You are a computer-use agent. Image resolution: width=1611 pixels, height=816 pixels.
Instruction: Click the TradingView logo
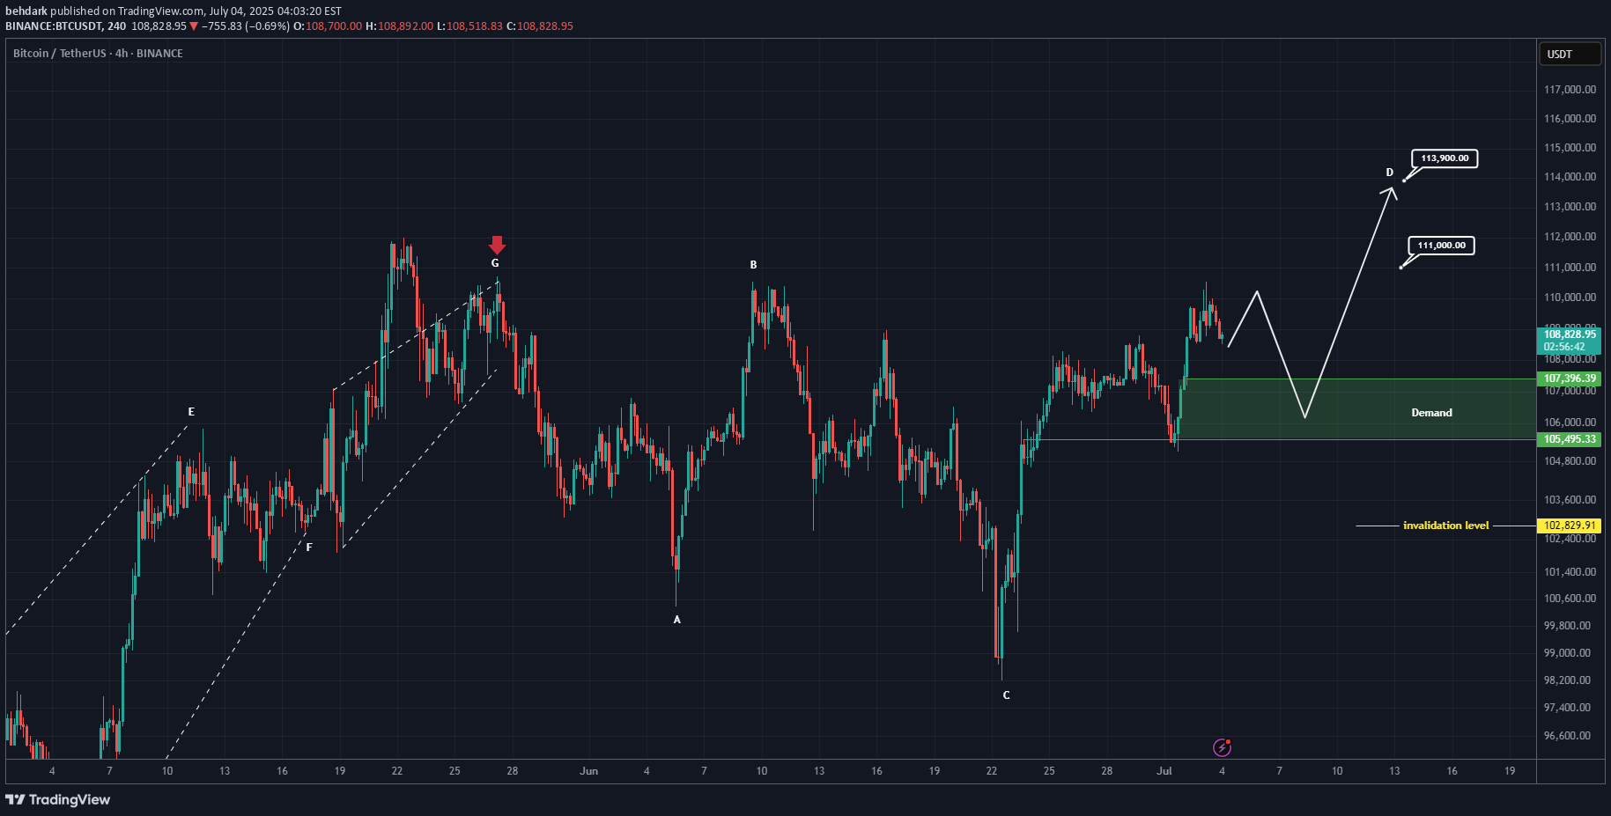click(58, 799)
